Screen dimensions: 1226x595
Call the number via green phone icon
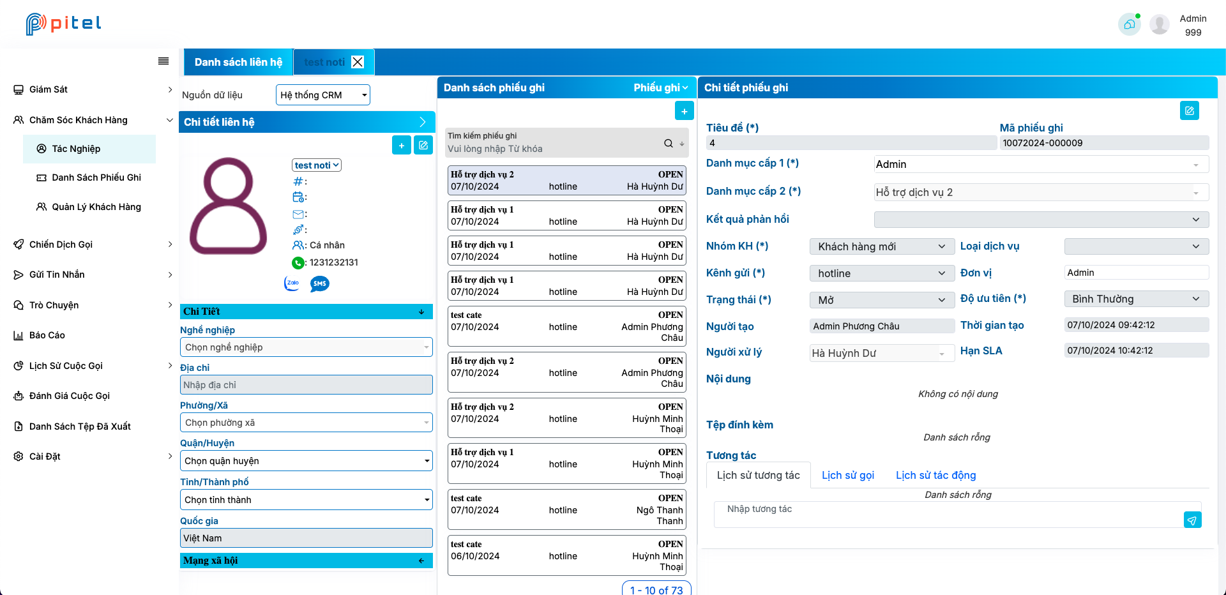tap(298, 262)
